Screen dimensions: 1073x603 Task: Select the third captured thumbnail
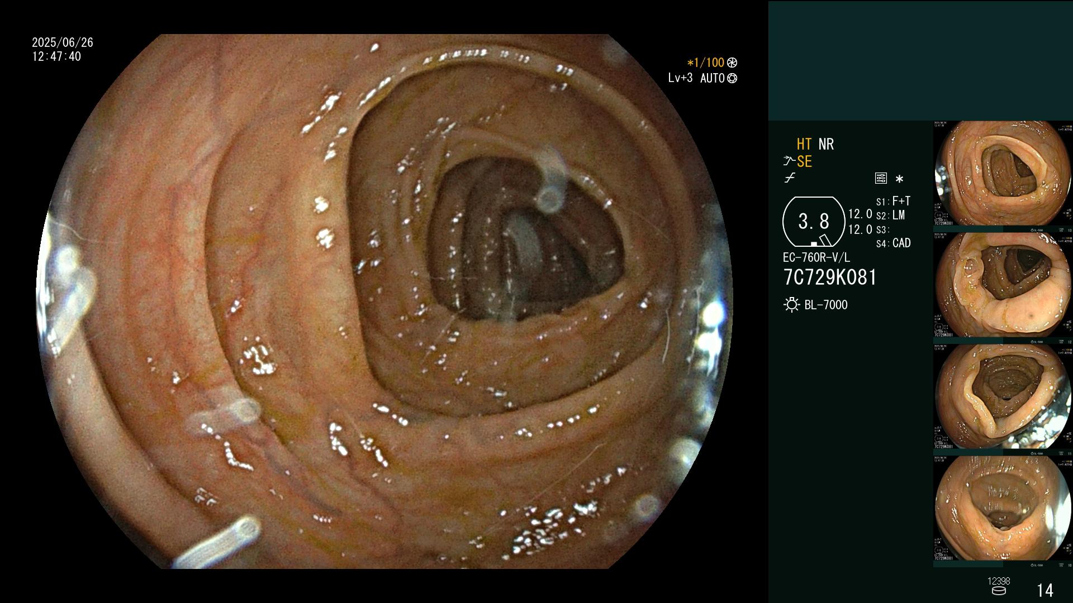click(1003, 397)
